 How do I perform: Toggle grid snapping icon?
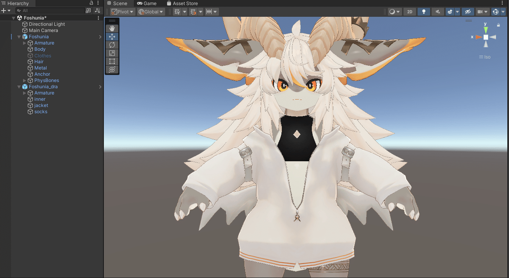pyautogui.click(x=193, y=12)
